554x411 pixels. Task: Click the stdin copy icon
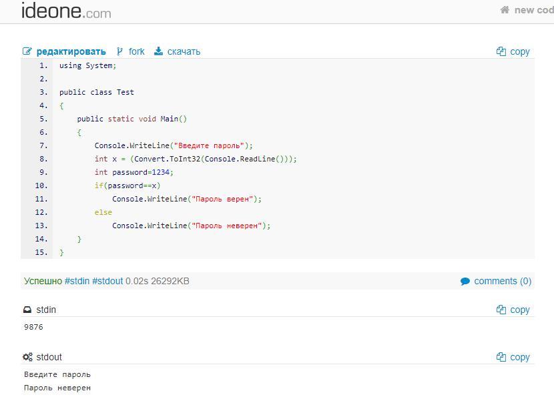(501, 310)
